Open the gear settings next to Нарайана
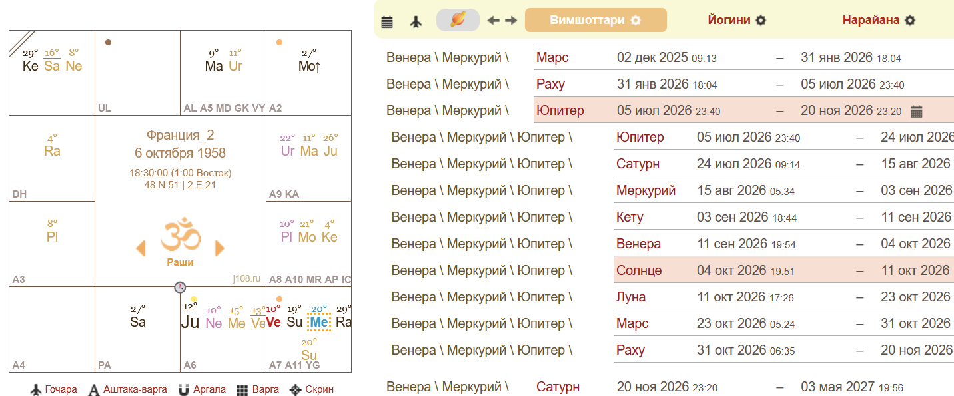The height and width of the screenshot is (396, 954). [910, 20]
